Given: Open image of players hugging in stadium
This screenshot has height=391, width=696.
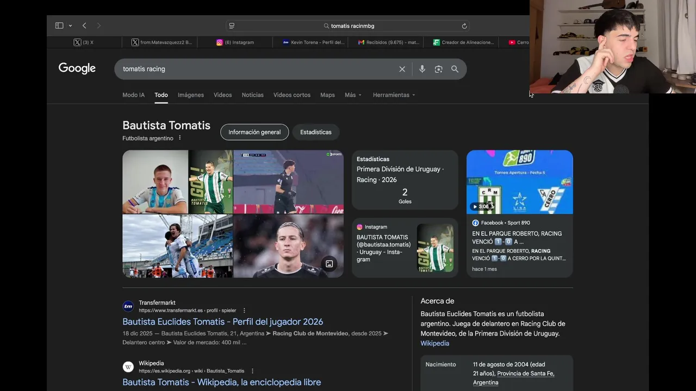Looking at the screenshot, I should (177, 246).
